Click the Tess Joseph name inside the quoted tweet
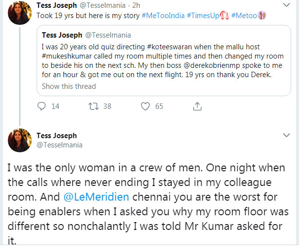Image resolution: width=299 pixels, height=247 pixels. point(62,35)
